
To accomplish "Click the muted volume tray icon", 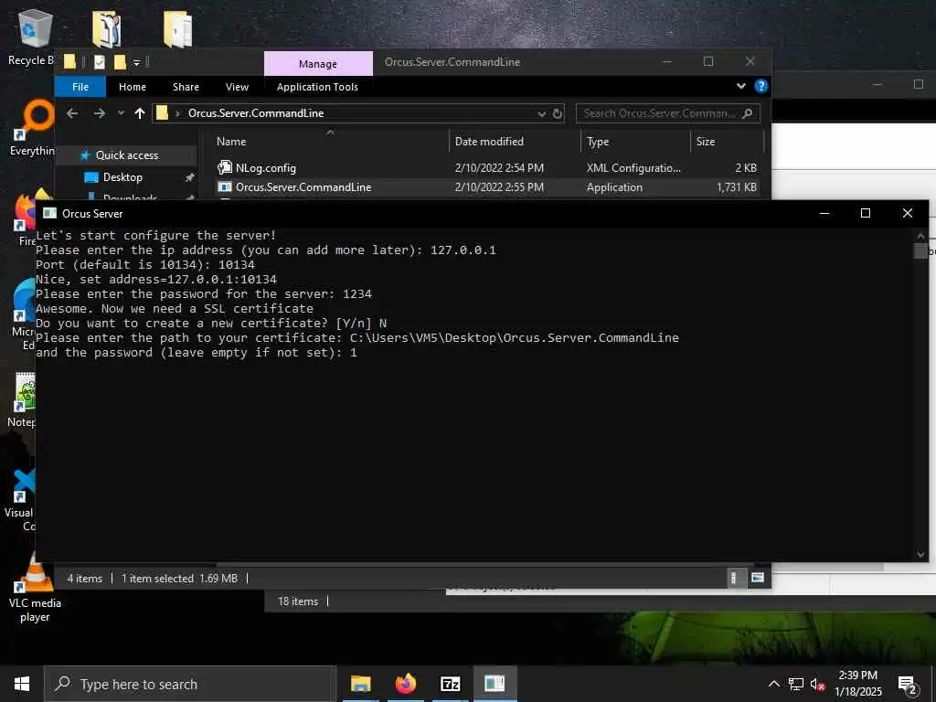I will pyautogui.click(x=817, y=685).
